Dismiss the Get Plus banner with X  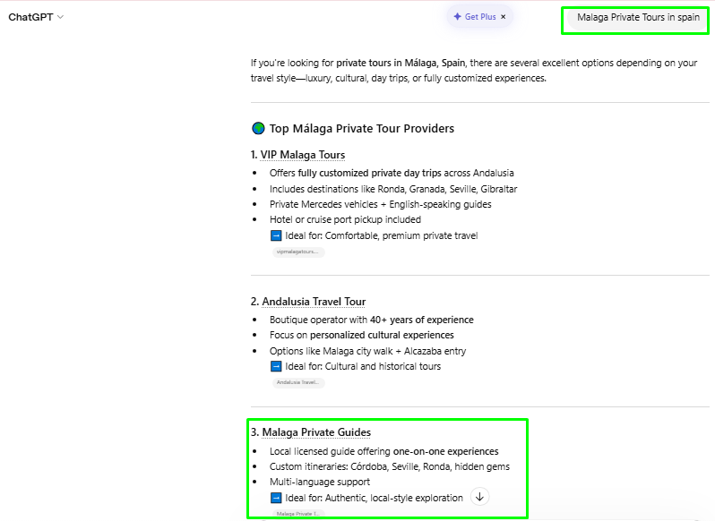click(504, 17)
